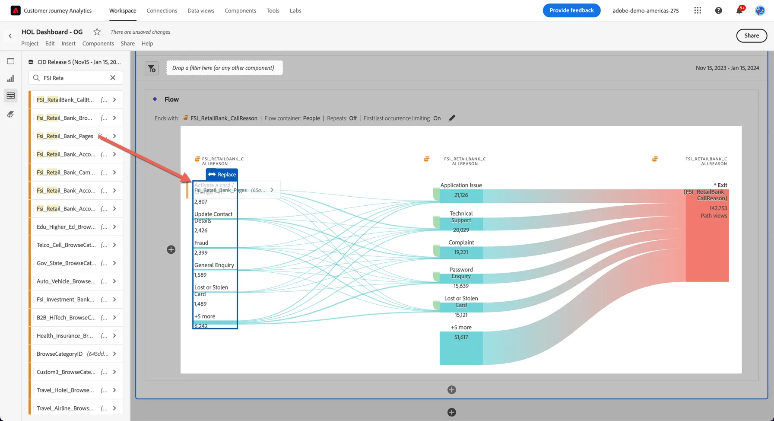Open the Data dictionary icon in left rail

pyautogui.click(x=11, y=114)
